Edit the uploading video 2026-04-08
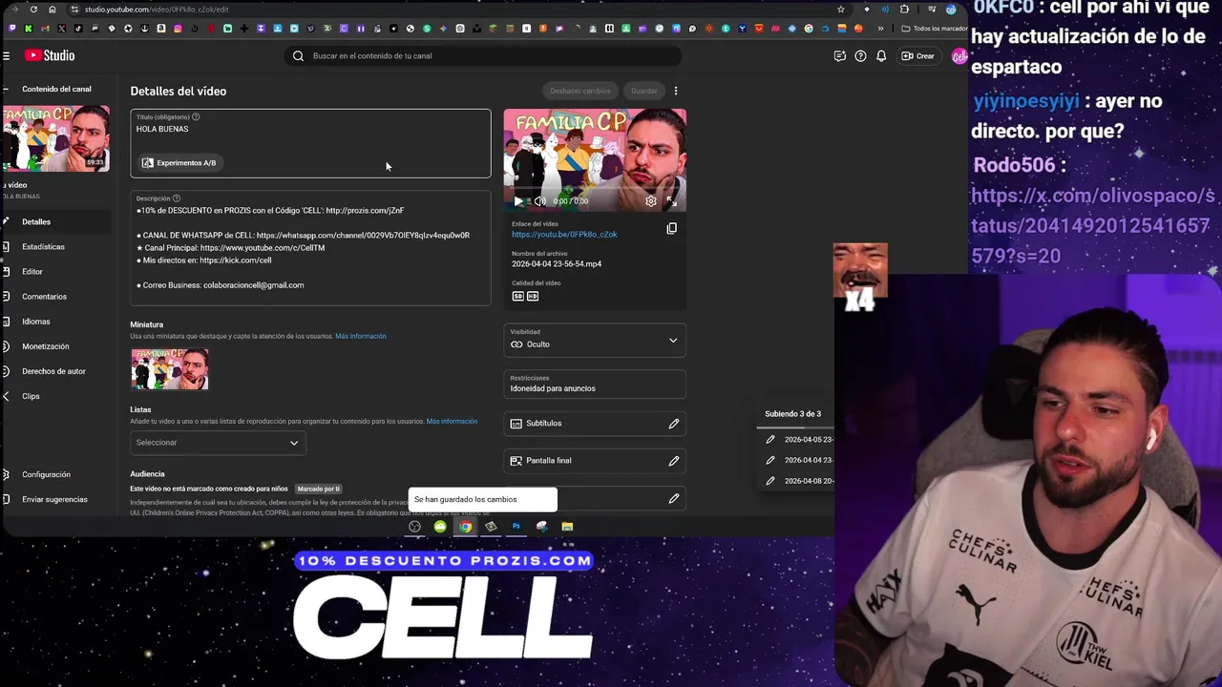 tap(770, 481)
